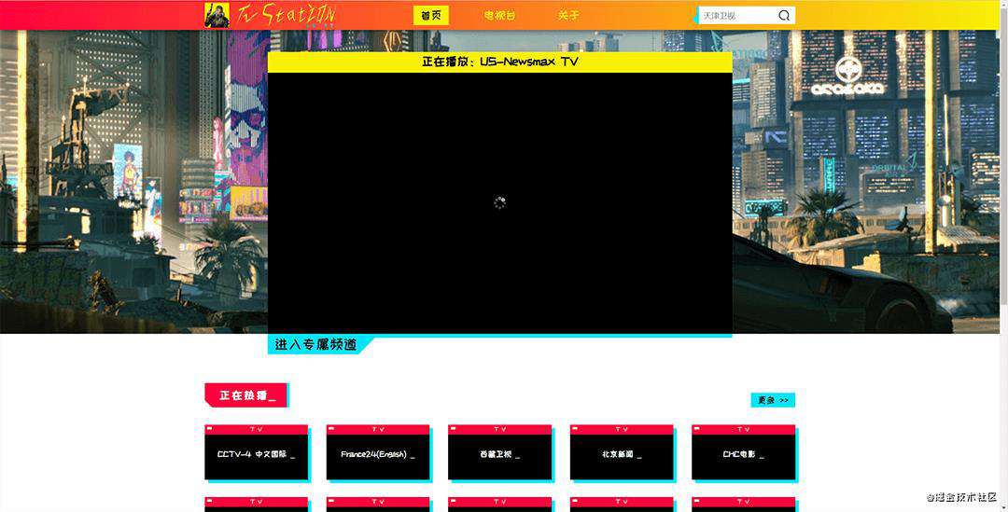Screen dimensions: 1008x512
Task: Open the 电视台 nav tab
Action: (499, 16)
